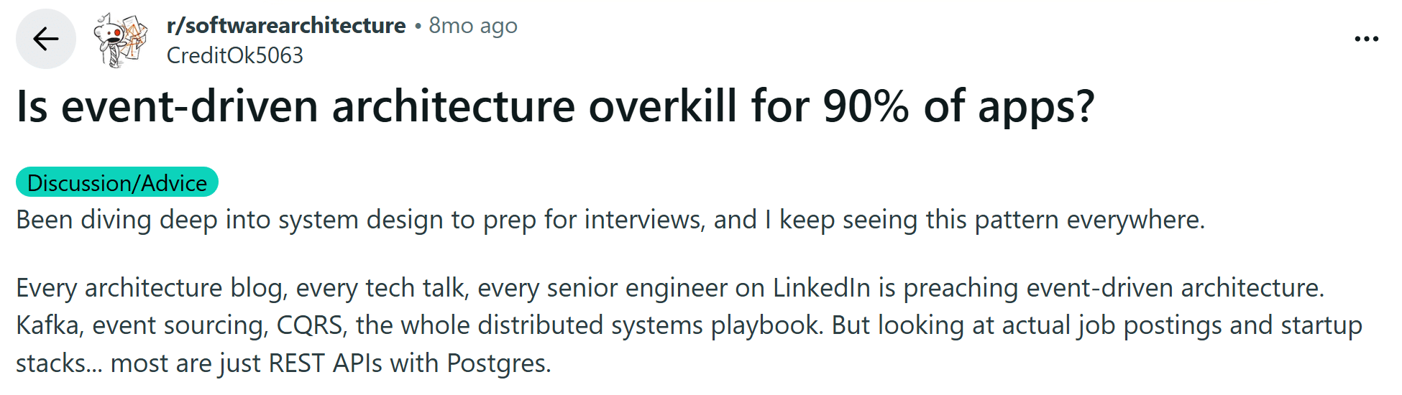Screen dimensions: 1402x395
Task: Select the Discussion/Advice flair tag
Action: pos(117,182)
